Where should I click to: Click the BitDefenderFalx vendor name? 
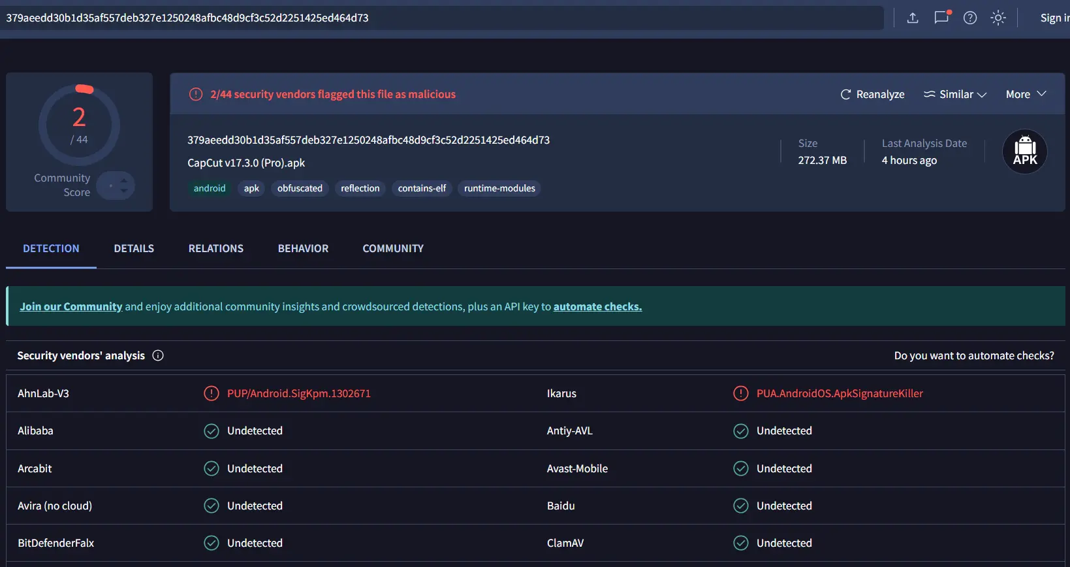tap(55, 543)
